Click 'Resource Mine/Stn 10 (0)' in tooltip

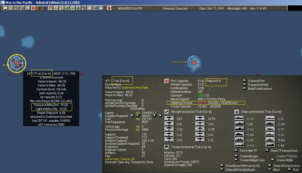click(x=51, y=105)
